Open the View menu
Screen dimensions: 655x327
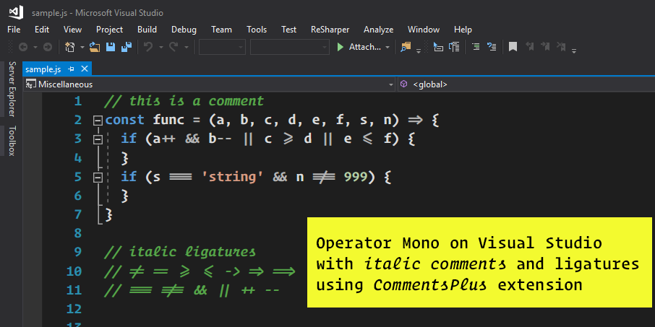73,30
